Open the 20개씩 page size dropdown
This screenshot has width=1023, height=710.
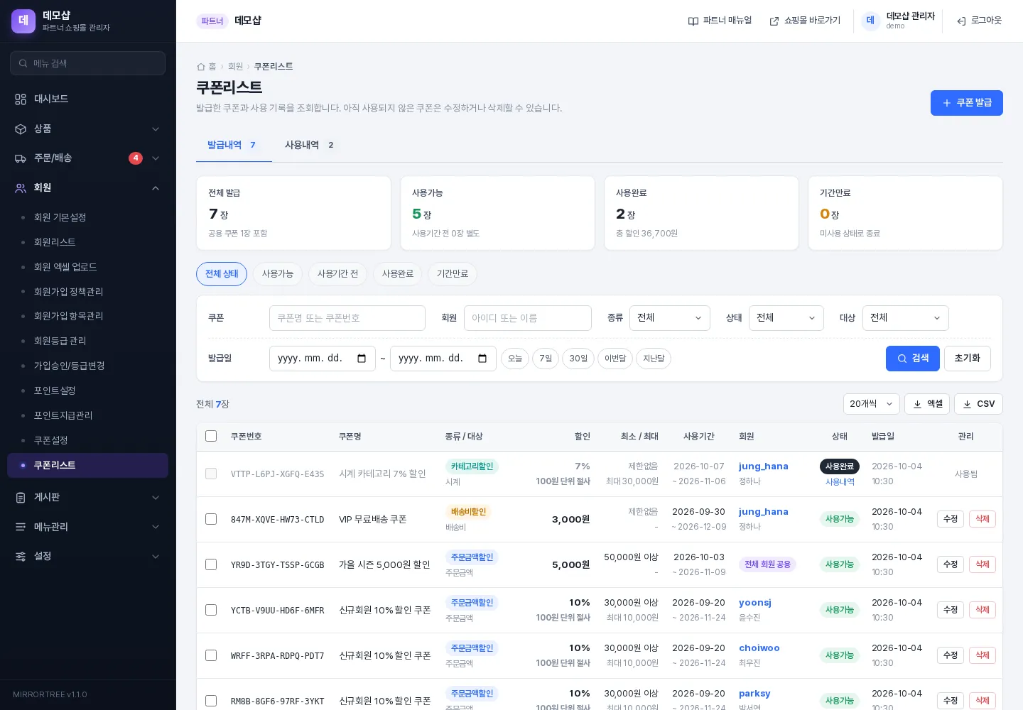(x=872, y=404)
